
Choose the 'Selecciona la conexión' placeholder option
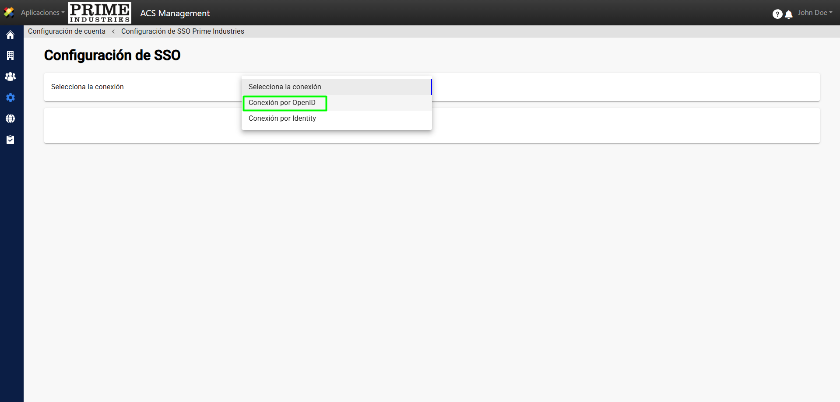click(x=285, y=87)
